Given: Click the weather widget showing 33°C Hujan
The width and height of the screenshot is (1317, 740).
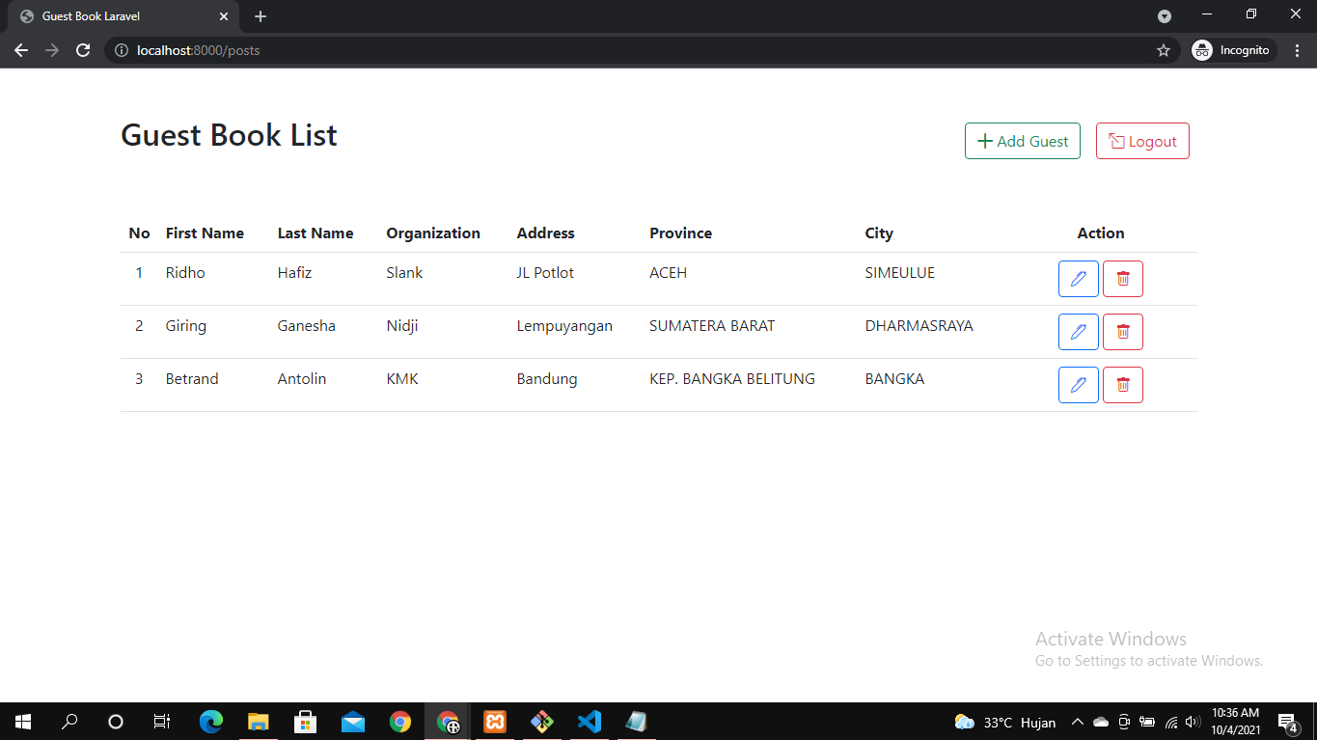Looking at the screenshot, I should [1003, 722].
